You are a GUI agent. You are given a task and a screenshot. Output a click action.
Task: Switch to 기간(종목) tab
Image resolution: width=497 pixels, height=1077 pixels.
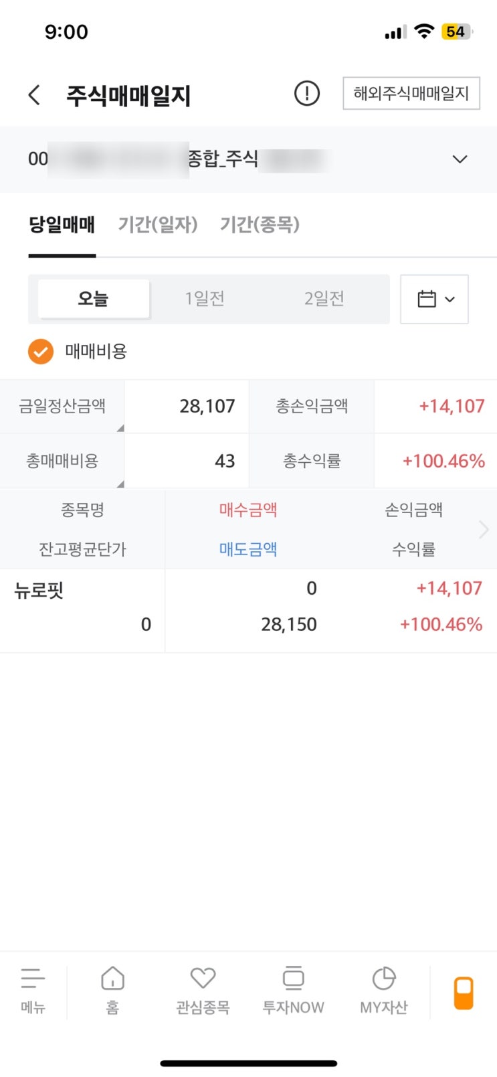click(260, 224)
